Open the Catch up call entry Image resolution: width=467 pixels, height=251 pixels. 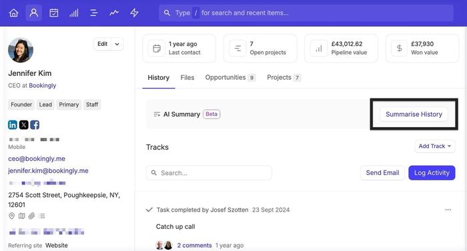click(x=175, y=226)
